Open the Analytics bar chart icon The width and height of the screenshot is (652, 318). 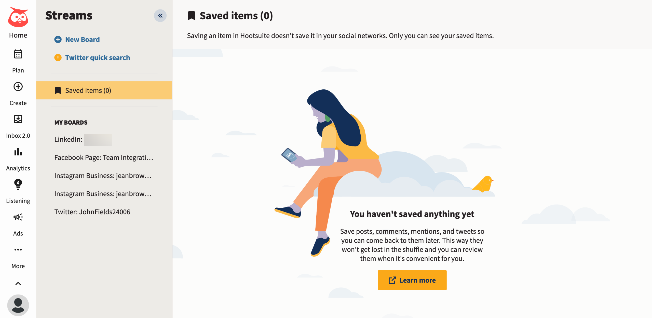[18, 152]
